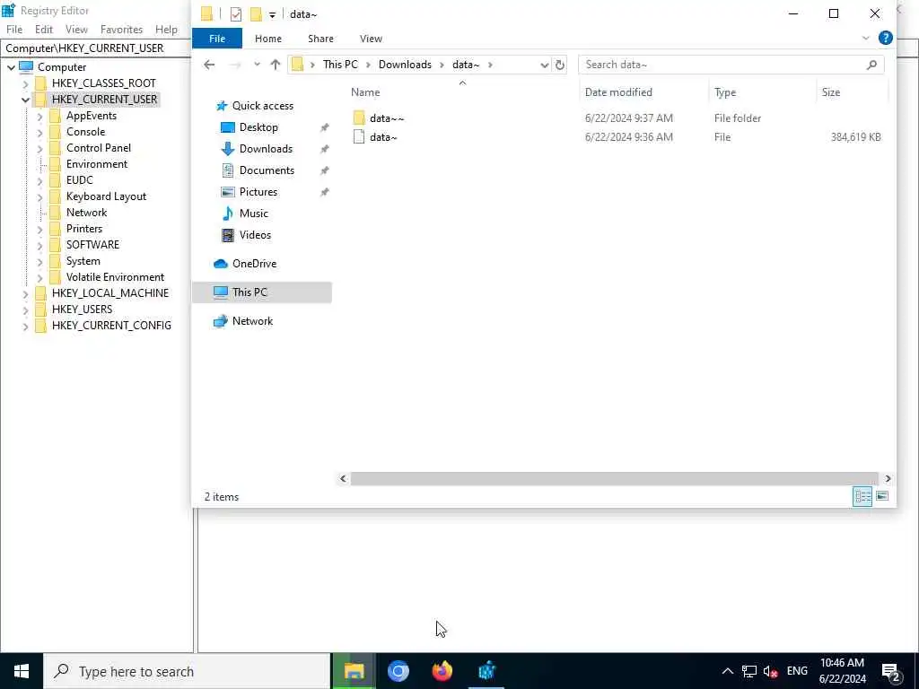Click the Quick access star icon
Viewport: 919px width, 689px height.
click(221, 106)
